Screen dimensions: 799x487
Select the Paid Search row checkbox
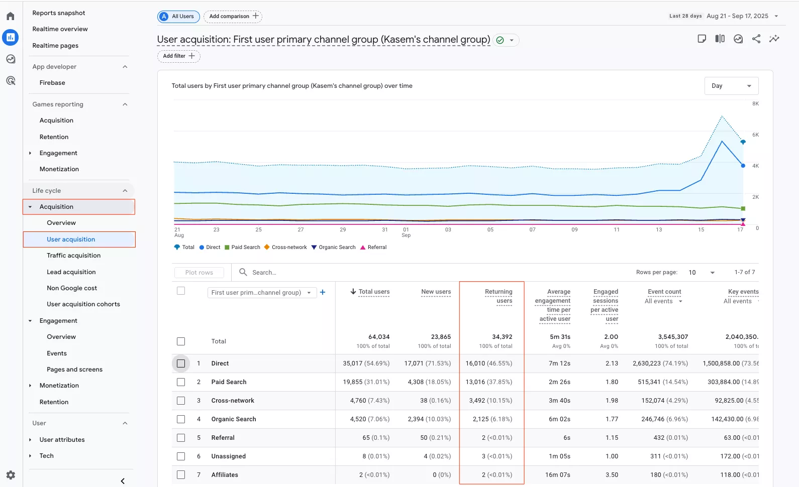click(181, 382)
